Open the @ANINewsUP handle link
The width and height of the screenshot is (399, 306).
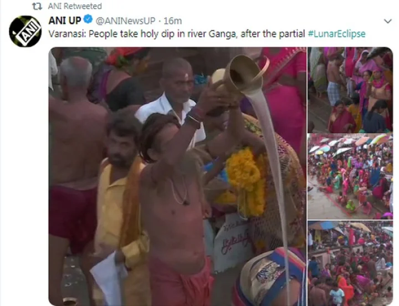click(125, 21)
